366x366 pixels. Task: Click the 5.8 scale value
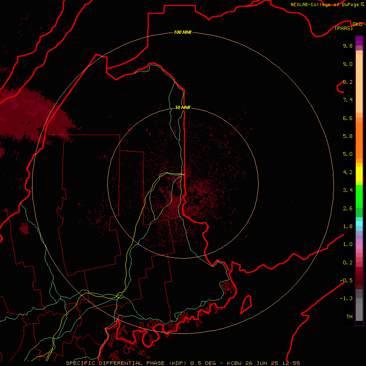pyautogui.click(x=348, y=136)
